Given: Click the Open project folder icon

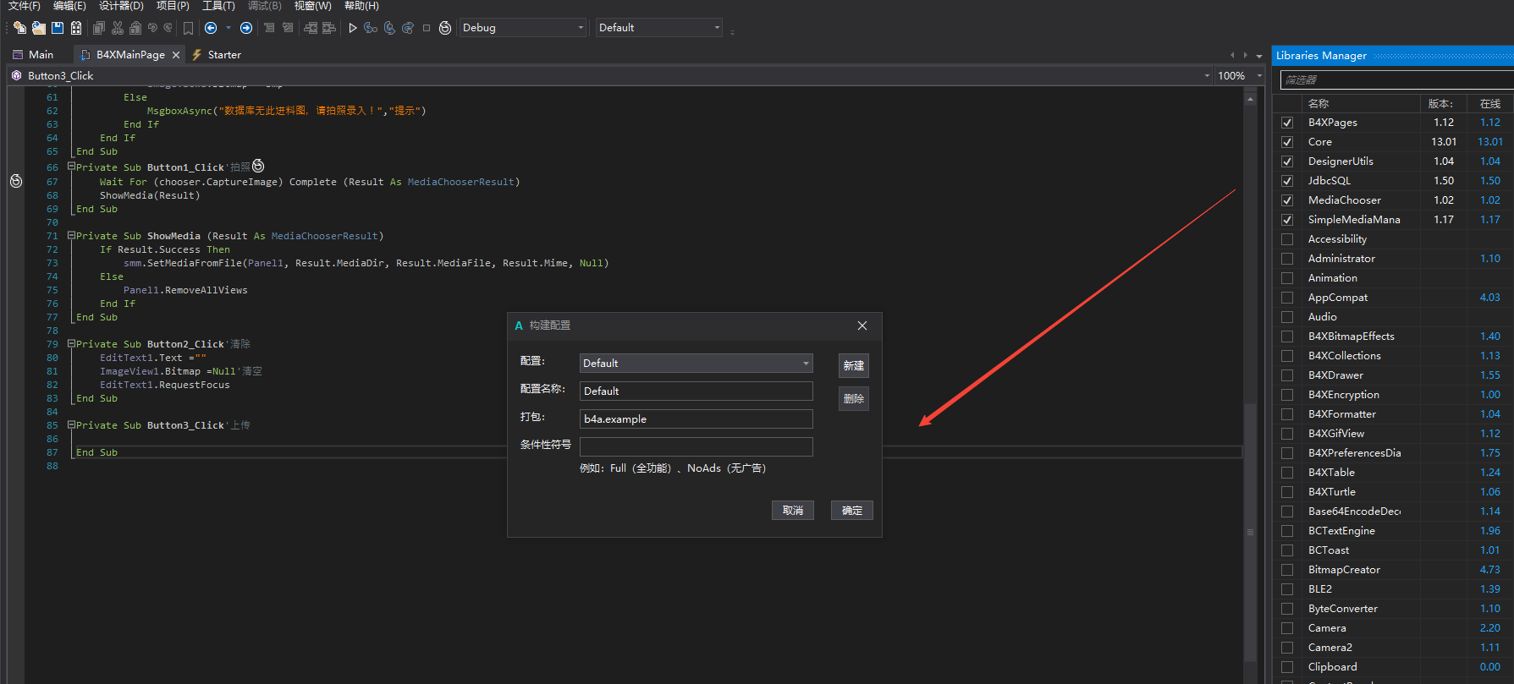Looking at the screenshot, I should coord(39,28).
